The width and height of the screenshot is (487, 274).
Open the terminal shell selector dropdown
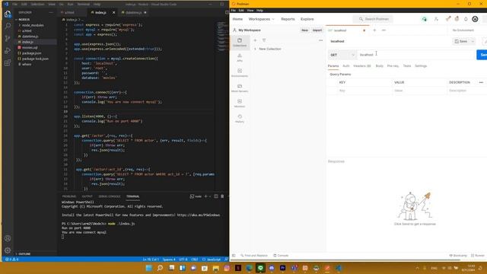pos(210,196)
